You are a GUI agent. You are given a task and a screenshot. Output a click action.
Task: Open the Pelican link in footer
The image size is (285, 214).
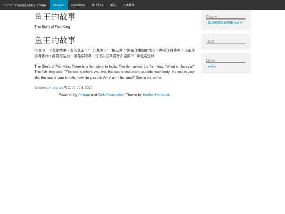pos(84,95)
